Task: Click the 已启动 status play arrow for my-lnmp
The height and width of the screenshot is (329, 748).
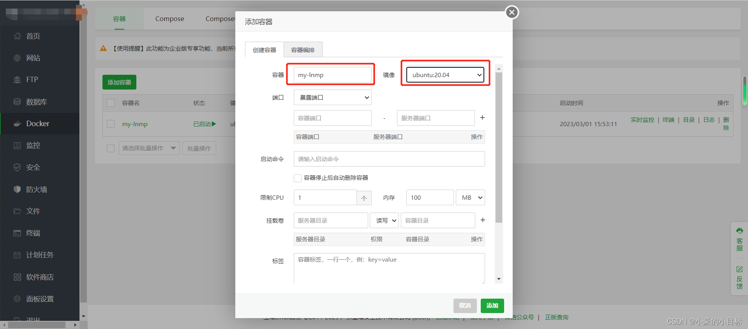Action: (213, 124)
